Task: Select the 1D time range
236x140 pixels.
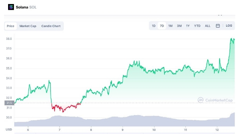Action: [153, 26]
